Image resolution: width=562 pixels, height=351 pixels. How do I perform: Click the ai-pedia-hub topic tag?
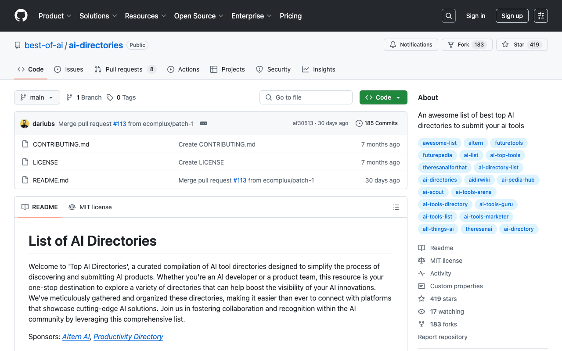[518, 180]
